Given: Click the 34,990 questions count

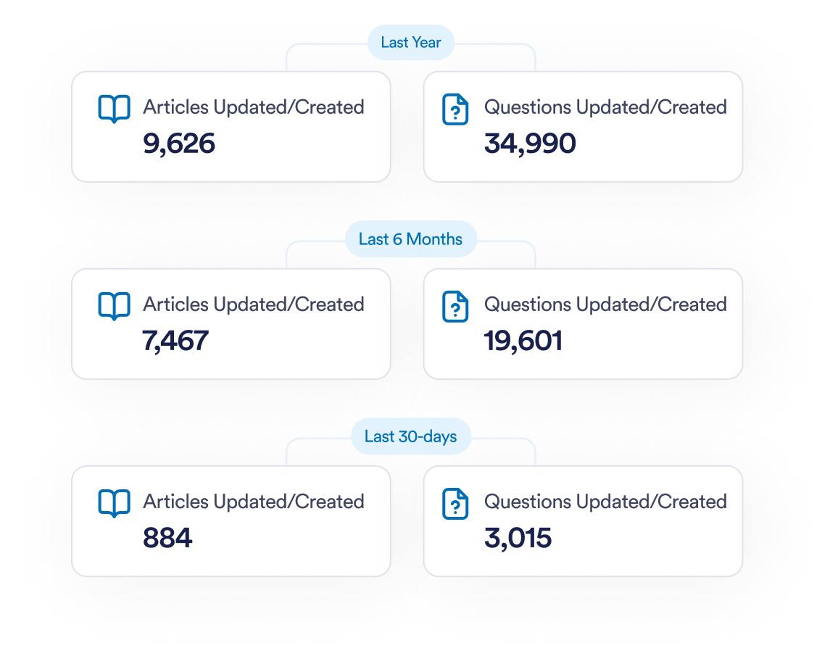Looking at the screenshot, I should 530,144.
